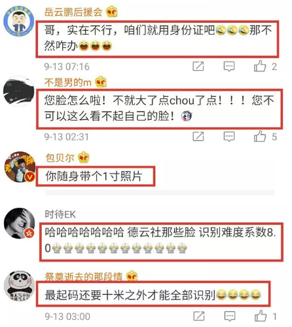Tap repost icon on 9-13 02:31 comment
The image size is (292, 327).
198,136
